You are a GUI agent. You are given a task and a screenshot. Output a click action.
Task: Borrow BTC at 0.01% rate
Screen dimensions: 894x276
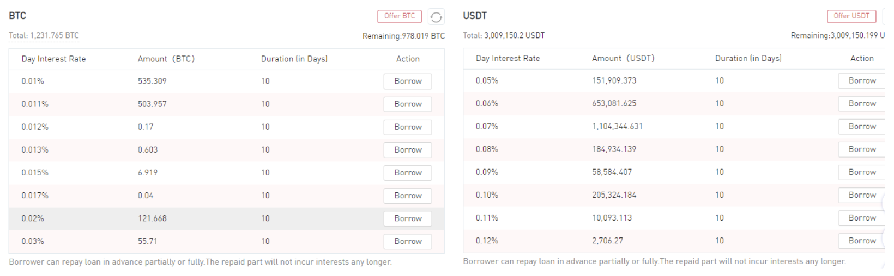408,81
